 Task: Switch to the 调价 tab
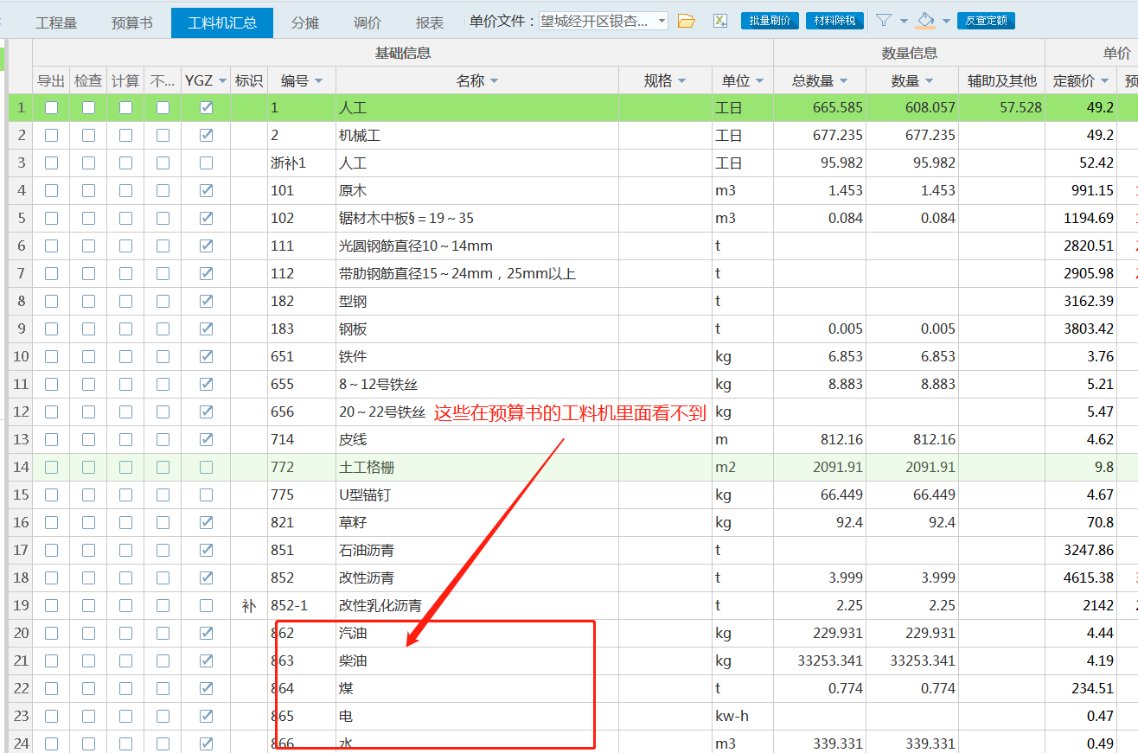[368, 22]
